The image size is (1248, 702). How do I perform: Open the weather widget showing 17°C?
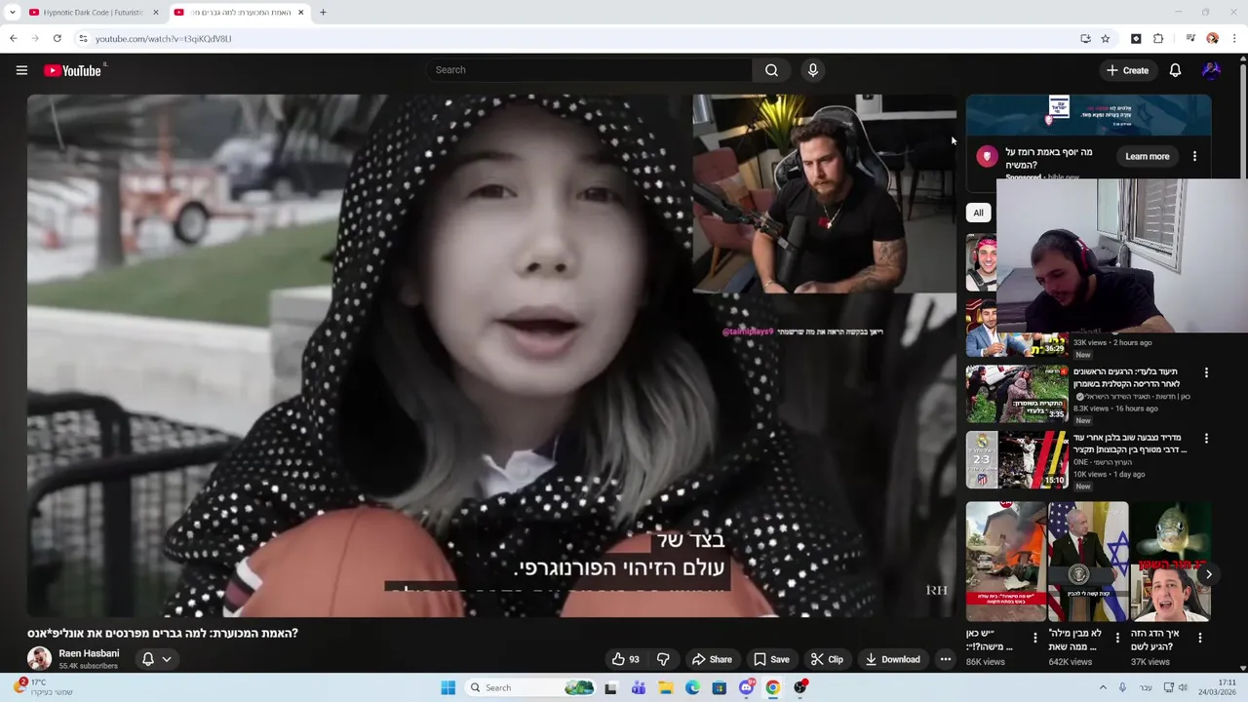click(x=42, y=687)
